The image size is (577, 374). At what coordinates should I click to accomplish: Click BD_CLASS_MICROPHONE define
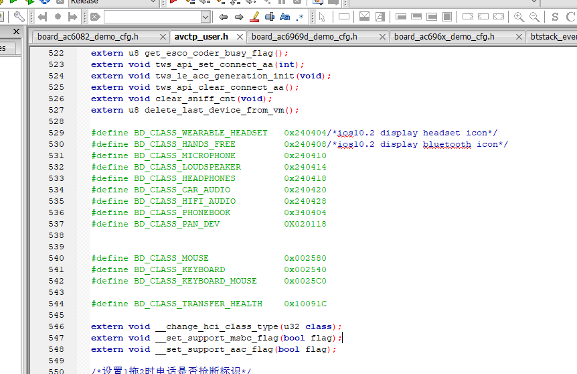[184, 155]
